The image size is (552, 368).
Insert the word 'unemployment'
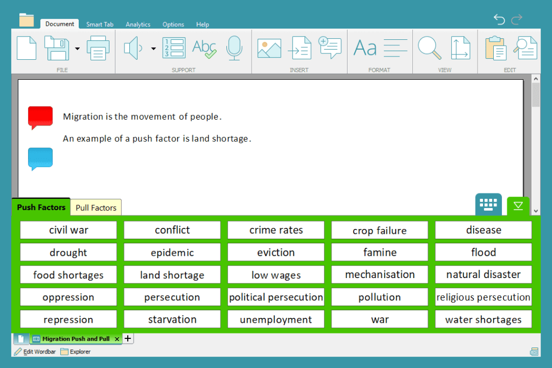pyautogui.click(x=276, y=319)
